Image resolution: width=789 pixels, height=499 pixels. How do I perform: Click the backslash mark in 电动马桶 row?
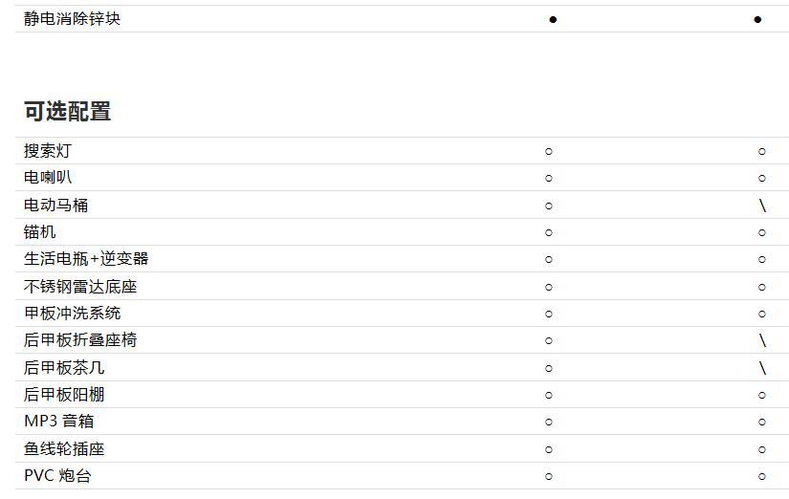click(762, 206)
